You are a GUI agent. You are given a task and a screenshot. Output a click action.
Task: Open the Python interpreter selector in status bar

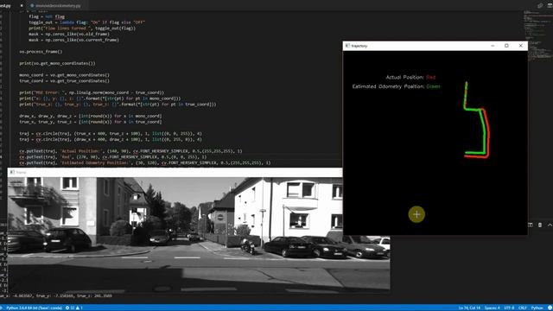pos(35,308)
